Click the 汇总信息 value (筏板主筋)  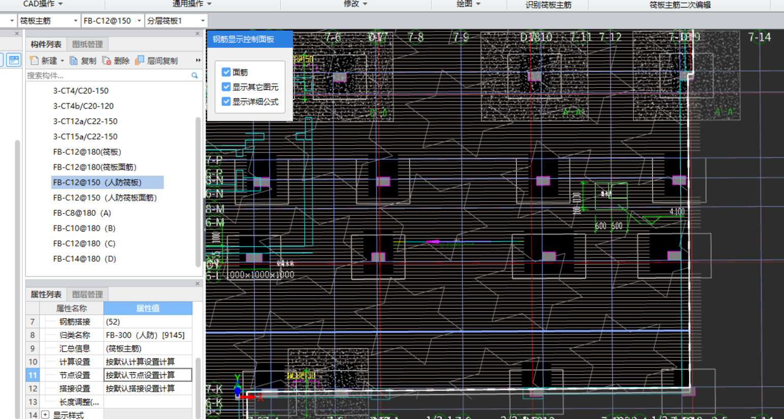tap(148, 348)
